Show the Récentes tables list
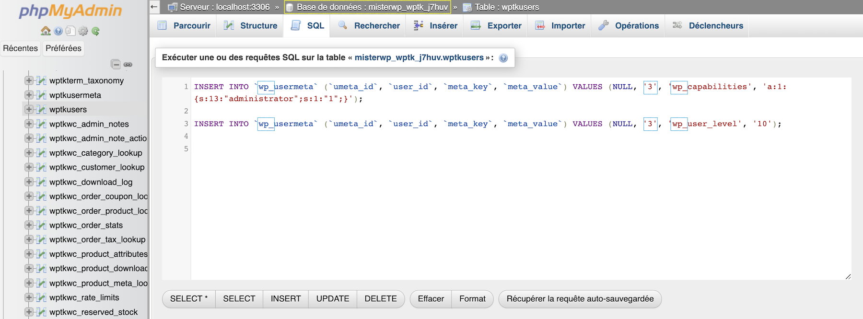 (x=20, y=48)
